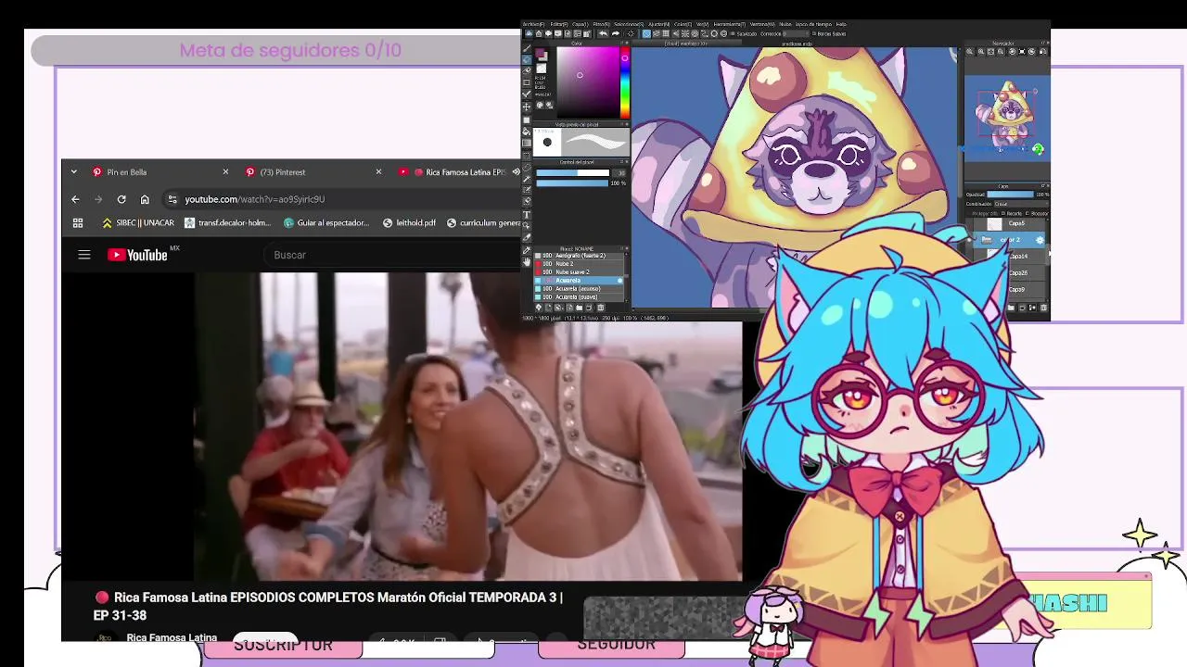This screenshot has width=1187, height=667.
Task: Reload the YouTube page
Action: click(121, 199)
